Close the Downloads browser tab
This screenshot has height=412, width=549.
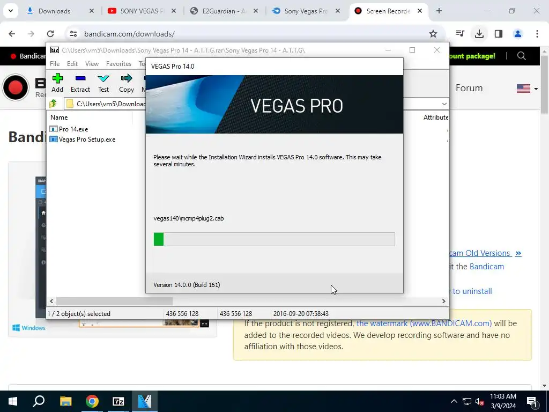[x=91, y=11]
